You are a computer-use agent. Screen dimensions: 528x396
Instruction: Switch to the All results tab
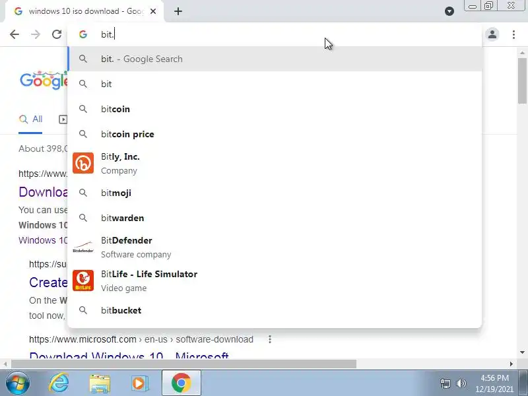30,119
